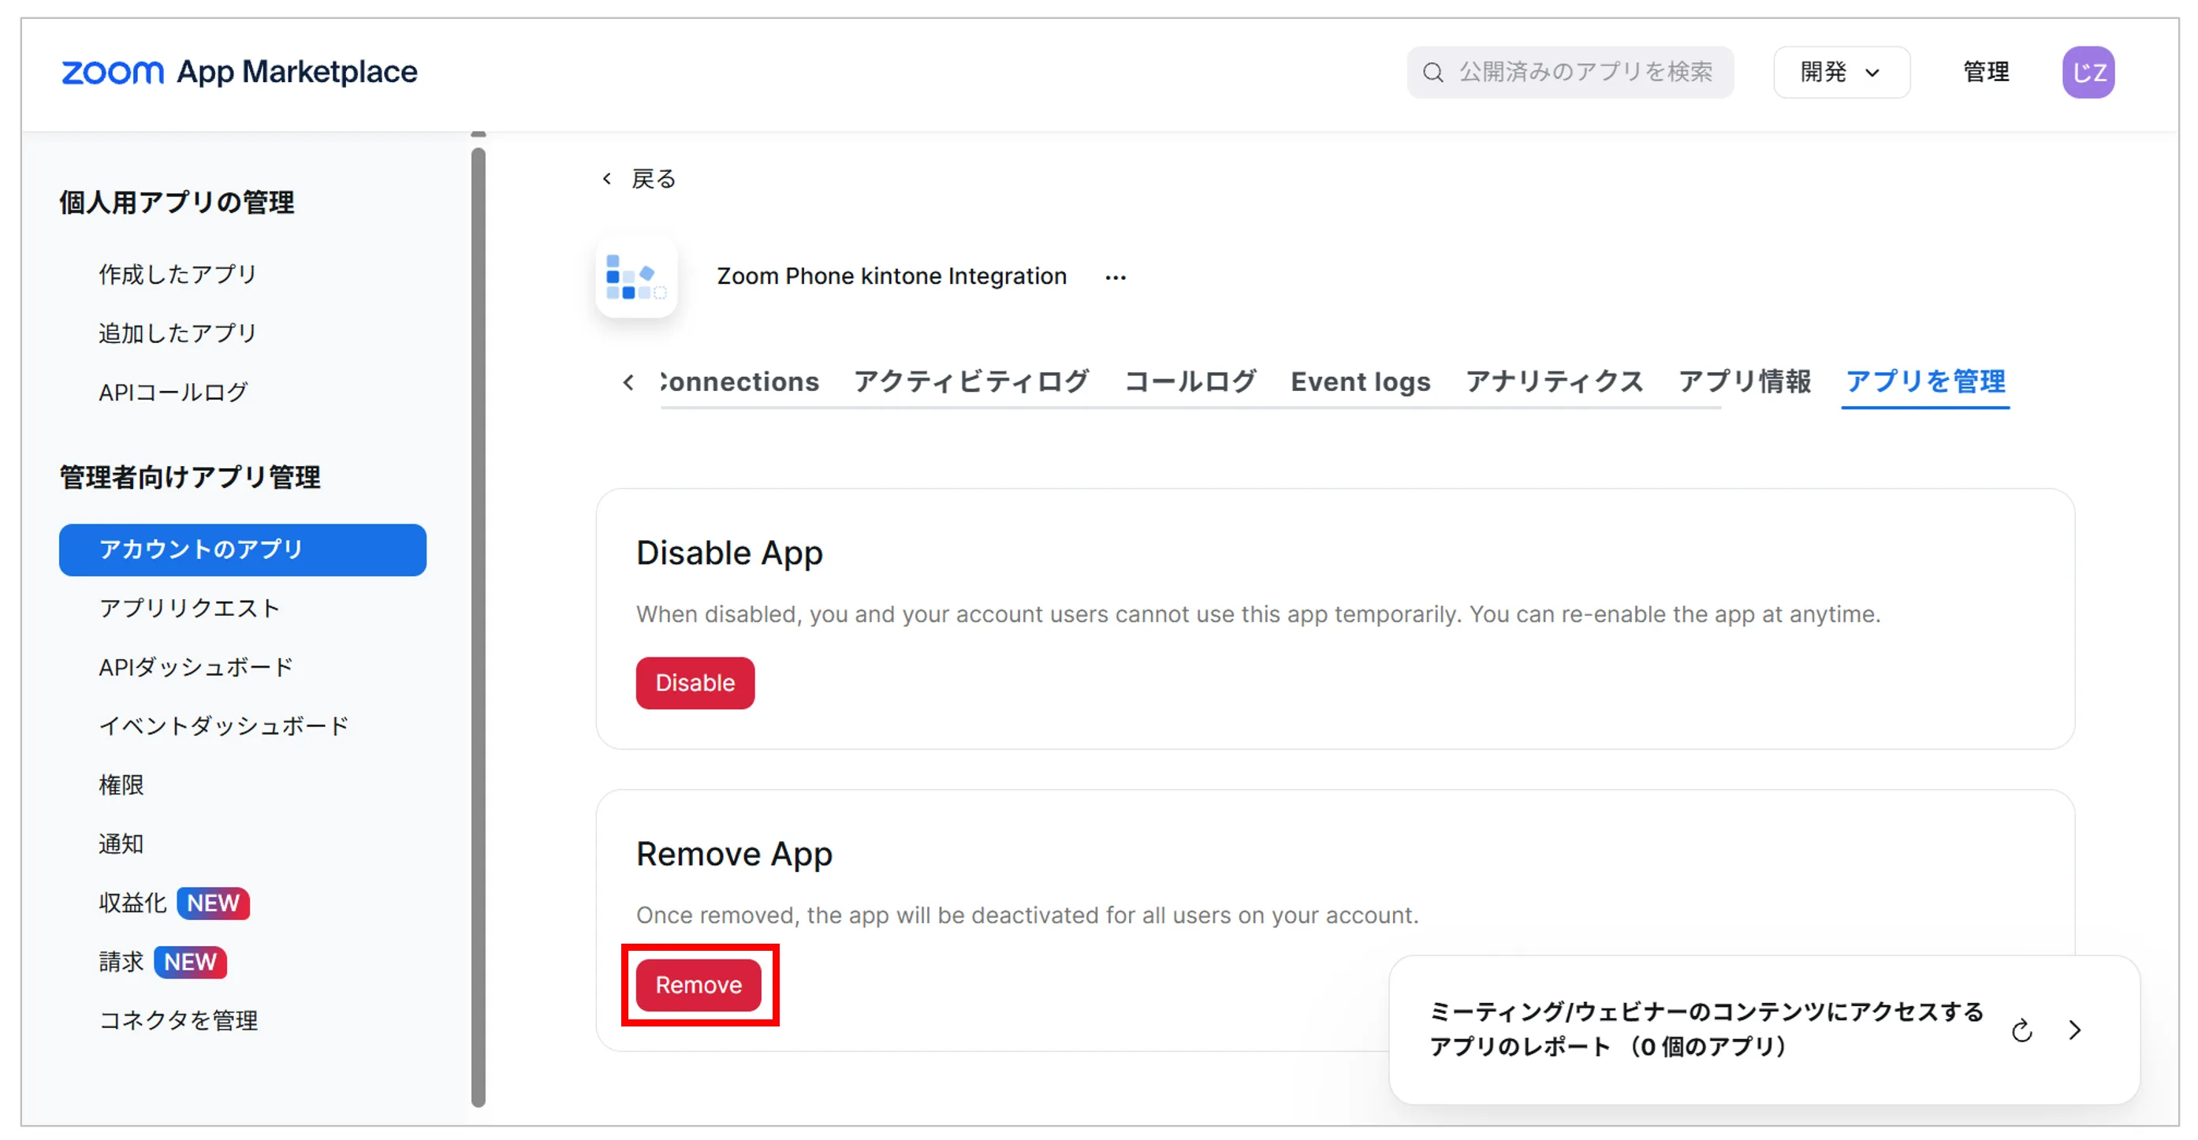Open 追加したアプリ in sidebar
The width and height of the screenshot is (2198, 1140).
coord(177,333)
